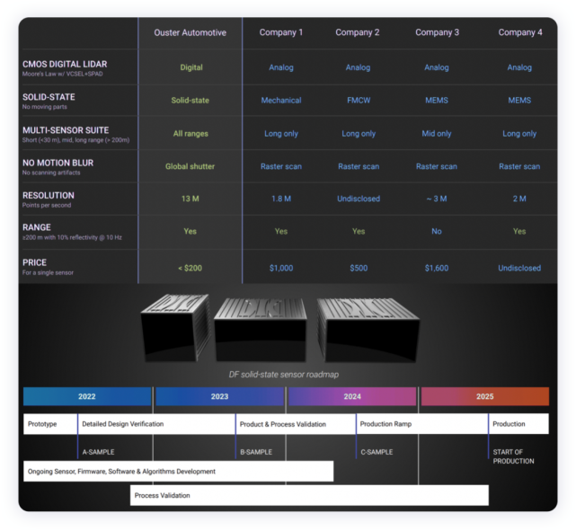Click the '1.8 M' resolution cell

[281, 199]
